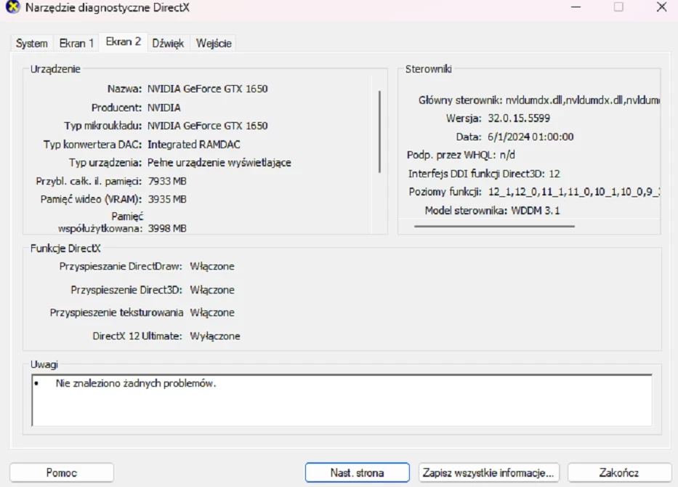Minimize the diagnostic tool window
The height and width of the screenshot is (487, 678).
pyautogui.click(x=577, y=7)
